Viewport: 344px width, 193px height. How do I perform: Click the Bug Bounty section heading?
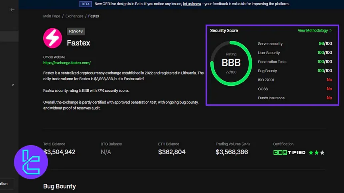pyautogui.click(x=60, y=186)
